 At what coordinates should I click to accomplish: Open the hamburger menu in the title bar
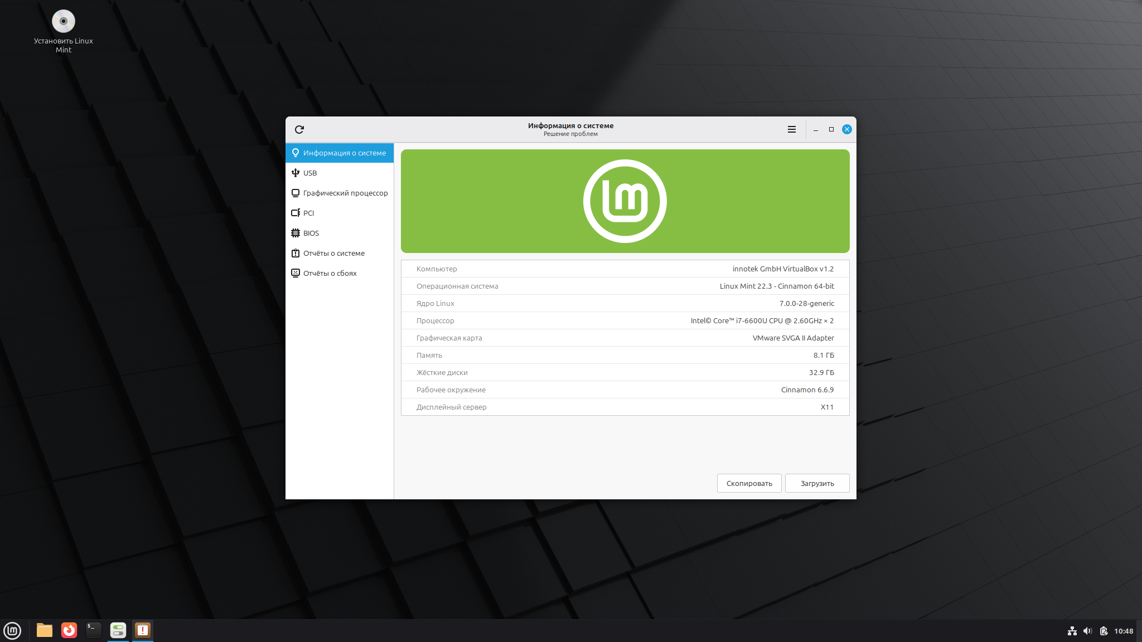click(x=791, y=129)
